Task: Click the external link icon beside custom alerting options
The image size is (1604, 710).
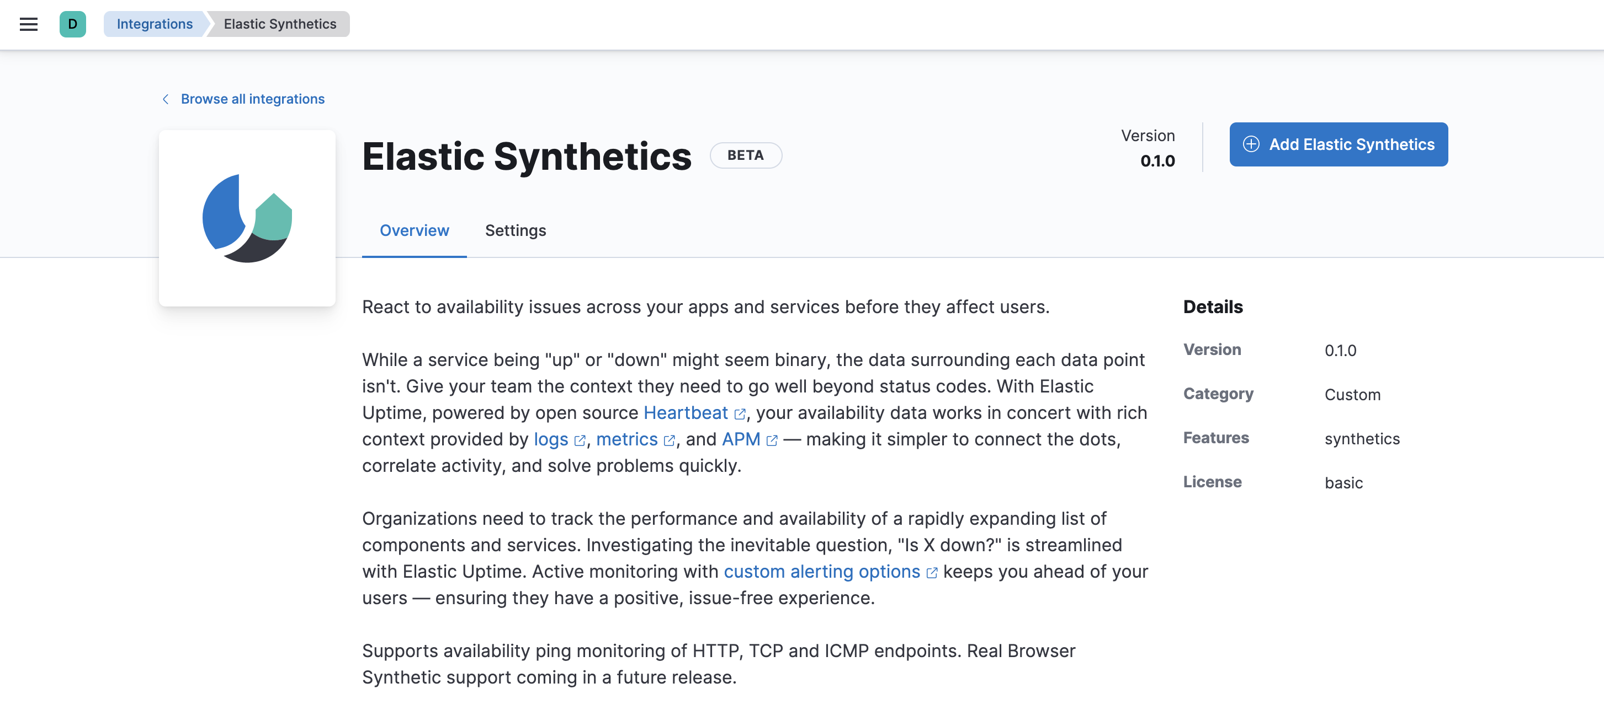Action: (x=931, y=573)
